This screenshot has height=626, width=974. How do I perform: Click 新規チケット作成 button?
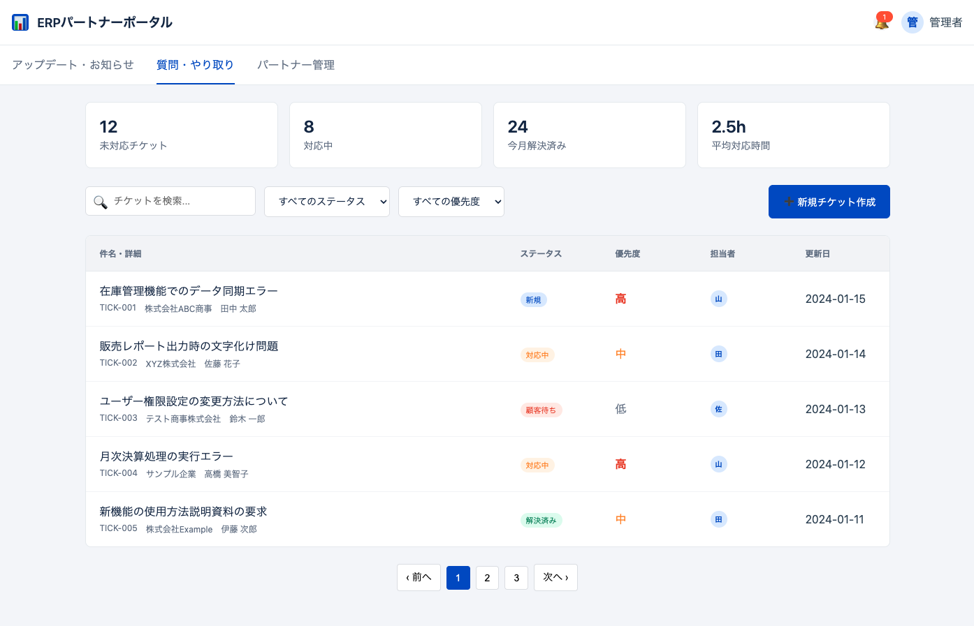(x=829, y=202)
